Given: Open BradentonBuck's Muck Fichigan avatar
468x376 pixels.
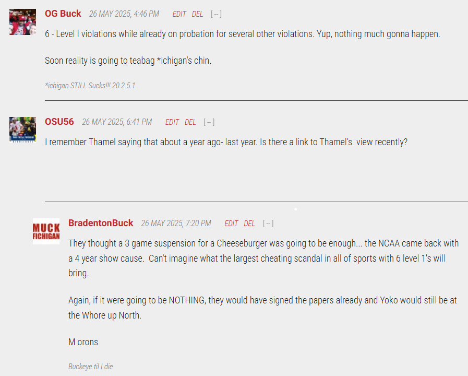Looking at the screenshot, I should pos(46,231).
